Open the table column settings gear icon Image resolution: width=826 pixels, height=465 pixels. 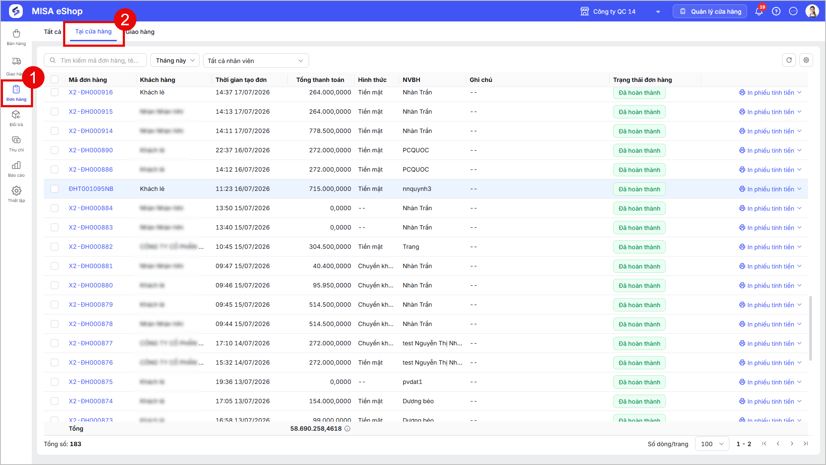coord(806,60)
